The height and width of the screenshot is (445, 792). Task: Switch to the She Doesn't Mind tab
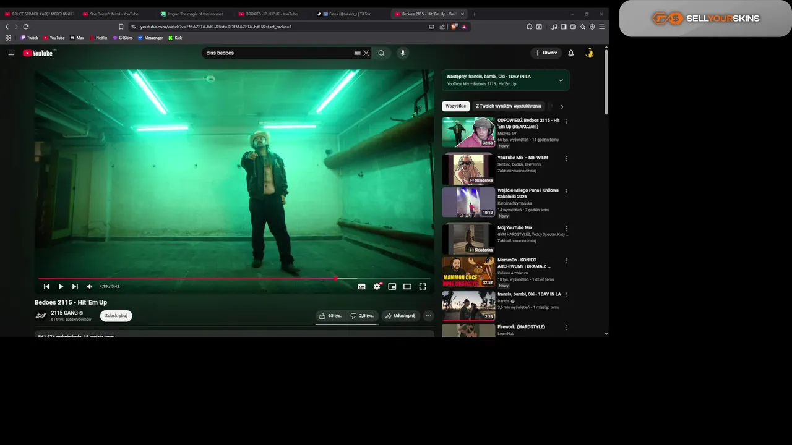pyautogui.click(x=114, y=14)
